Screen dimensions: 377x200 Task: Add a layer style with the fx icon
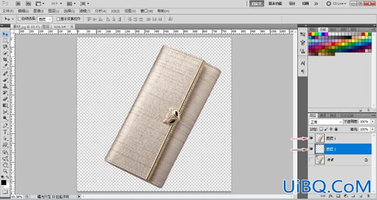(330, 196)
